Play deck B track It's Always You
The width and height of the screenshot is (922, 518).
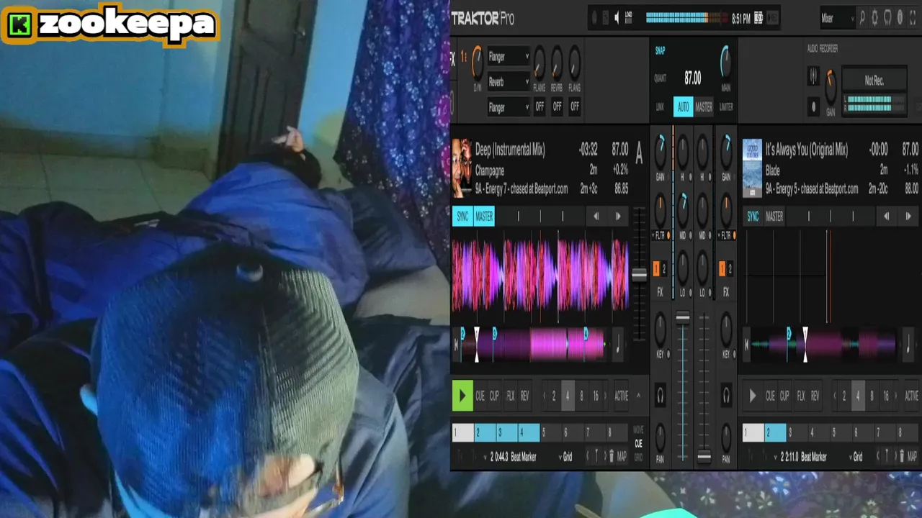[753, 396]
